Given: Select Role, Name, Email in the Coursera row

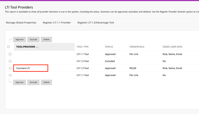Looking at the screenshot, I should [x=172, y=68].
